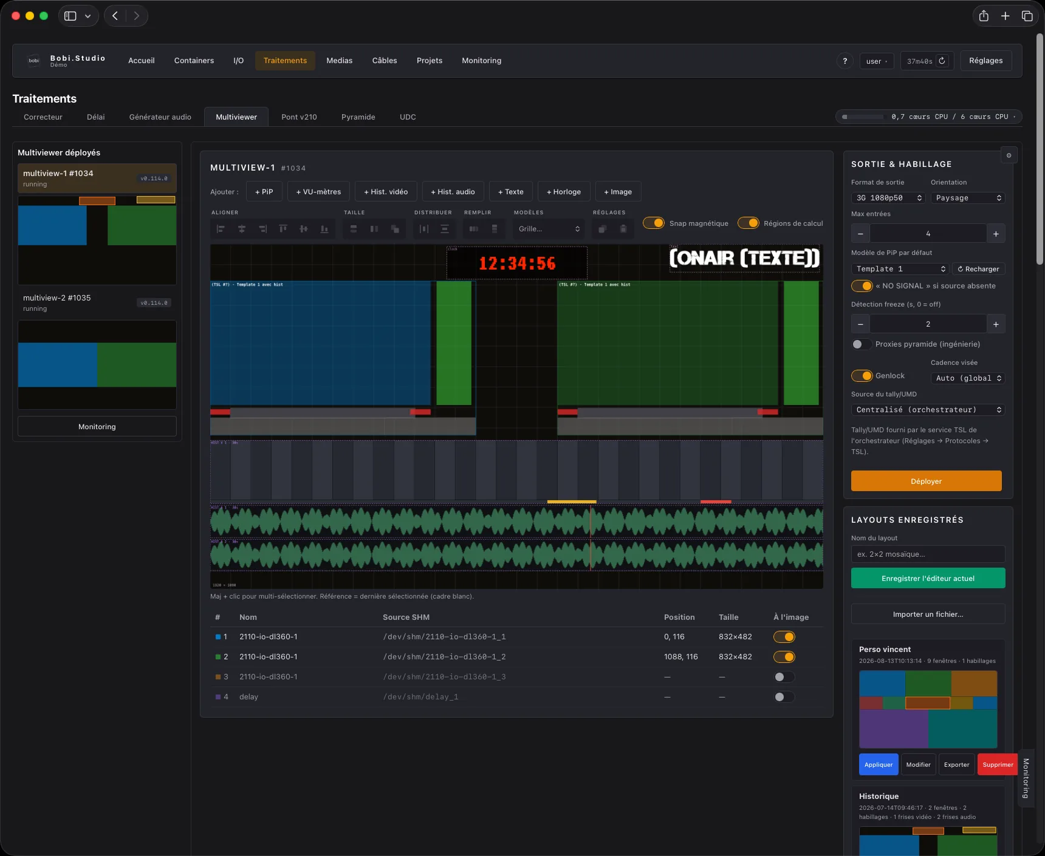Open Orientation dropdown Paysage

(x=968, y=198)
